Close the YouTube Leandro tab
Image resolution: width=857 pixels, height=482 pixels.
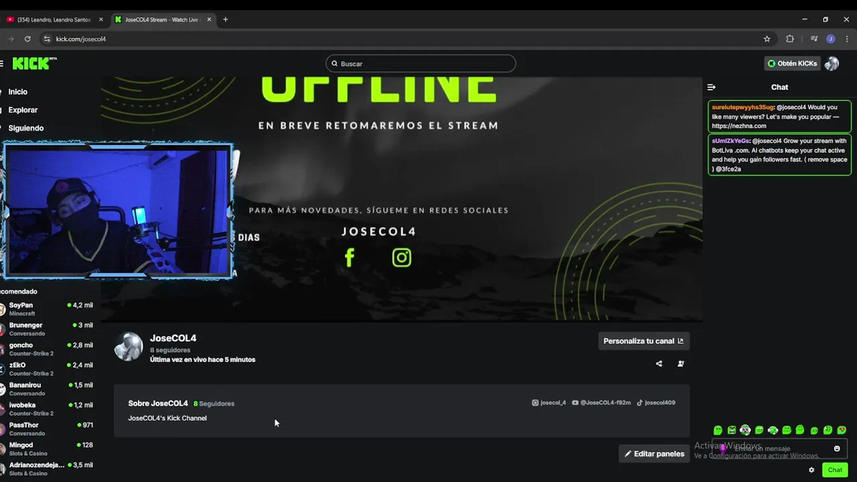point(100,19)
